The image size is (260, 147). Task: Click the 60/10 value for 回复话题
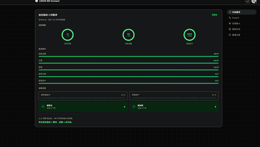click(216, 54)
